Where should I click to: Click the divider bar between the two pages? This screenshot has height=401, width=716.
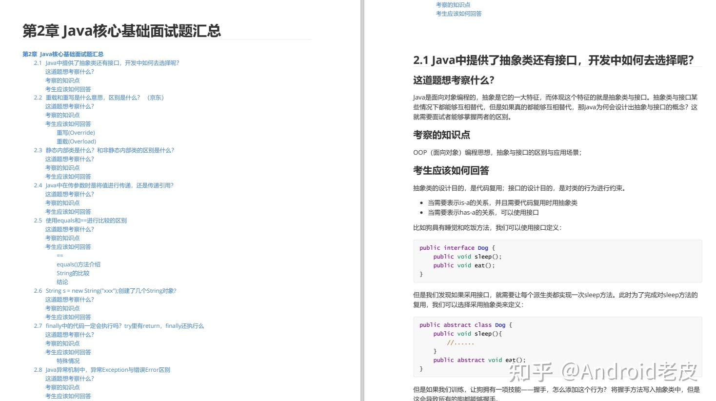pyautogui.click(x=362, y=200)
